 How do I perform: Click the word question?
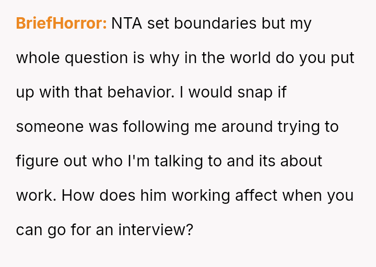point(96,58)
